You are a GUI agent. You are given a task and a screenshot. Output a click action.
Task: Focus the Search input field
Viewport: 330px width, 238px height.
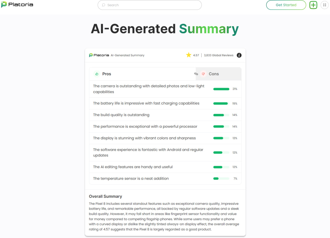coord(150,5)
